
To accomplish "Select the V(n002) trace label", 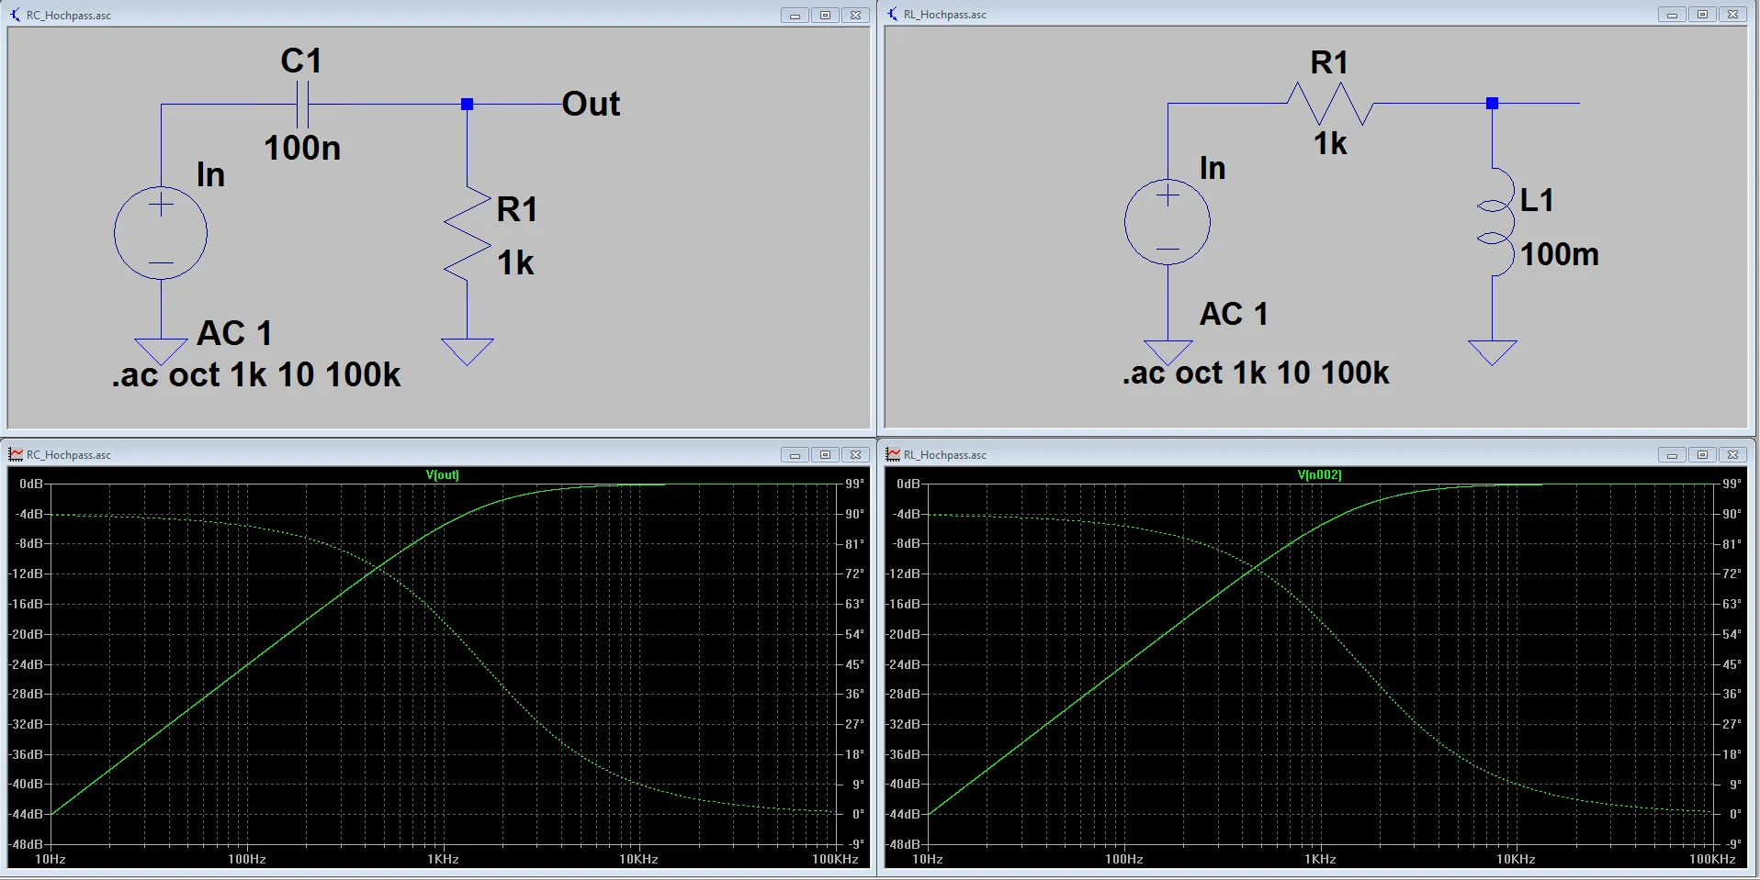I will click(x=1319, y=474).
